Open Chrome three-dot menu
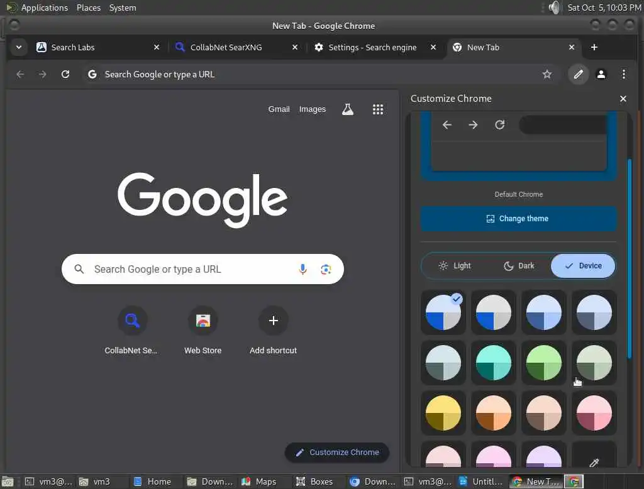 click(623, 74)
